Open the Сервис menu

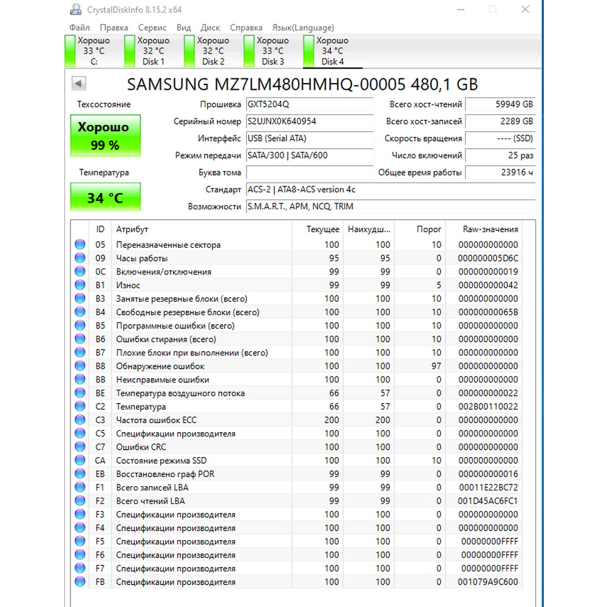152,27
